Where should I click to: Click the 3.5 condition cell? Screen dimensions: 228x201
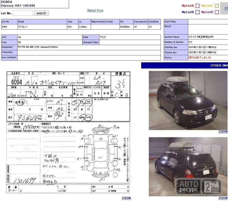point(154,27)
